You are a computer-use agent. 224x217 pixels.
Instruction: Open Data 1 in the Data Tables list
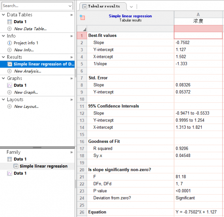click(20, 22)
